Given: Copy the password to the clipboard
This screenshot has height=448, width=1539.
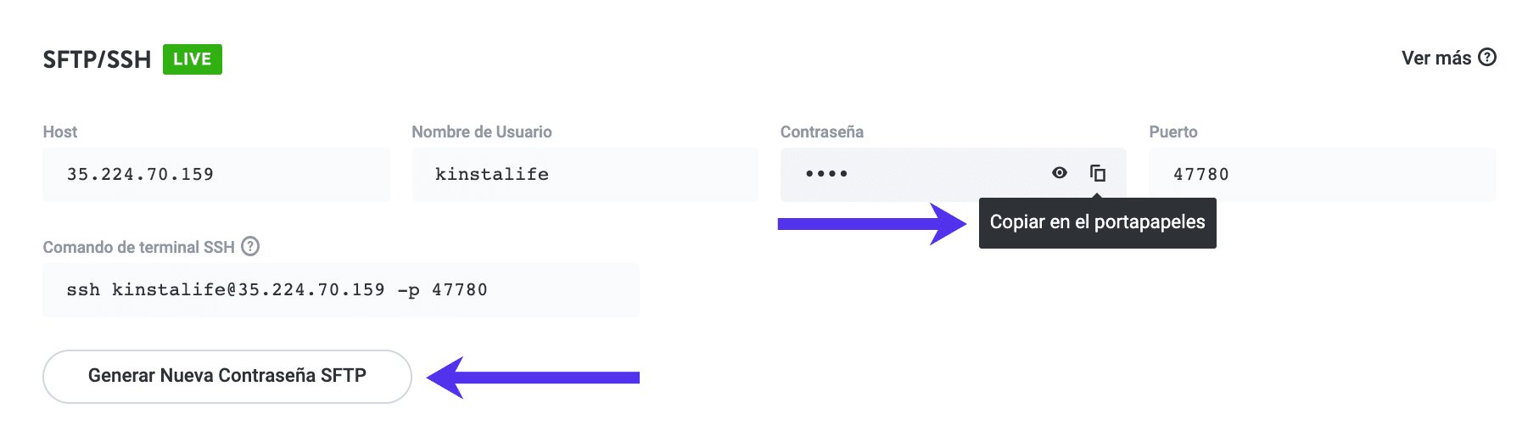Looking at the screenshot, I should tap(1097, 173).
